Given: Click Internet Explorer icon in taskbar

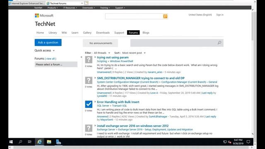Looking at the screenshot, I should (39, 142).
